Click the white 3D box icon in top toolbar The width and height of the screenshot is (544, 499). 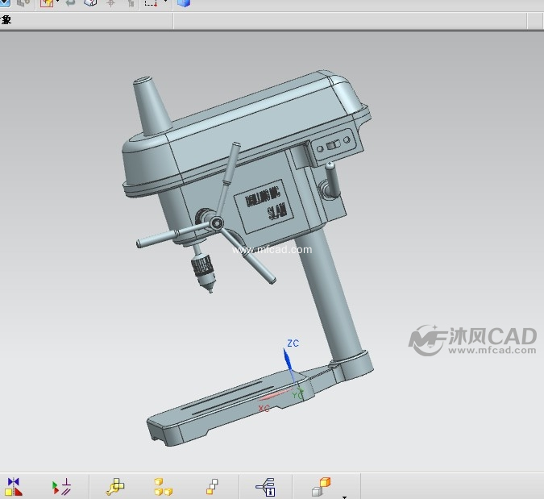(90, 3)
